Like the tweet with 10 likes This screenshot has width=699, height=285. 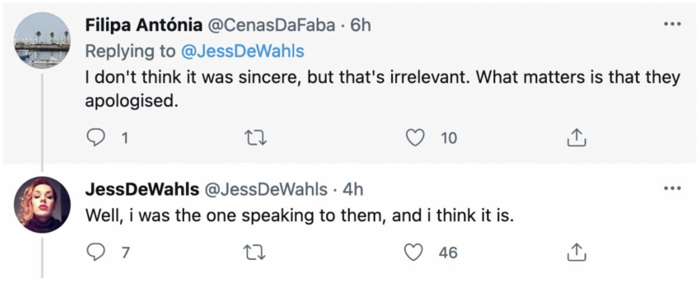click(415, 138)
